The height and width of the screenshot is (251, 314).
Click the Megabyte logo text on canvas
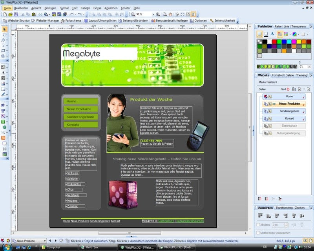tap(82, 54)
